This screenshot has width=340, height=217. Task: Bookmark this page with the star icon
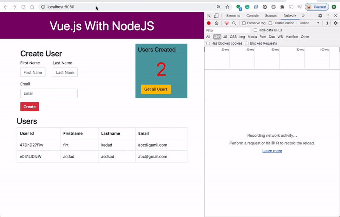point(227,7)
